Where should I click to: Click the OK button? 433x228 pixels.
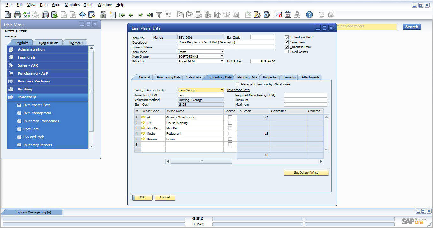pyautogui.click(x=142, y=197)
